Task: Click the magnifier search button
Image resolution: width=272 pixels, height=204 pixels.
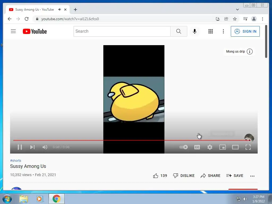Action: (x=179, y=31)
